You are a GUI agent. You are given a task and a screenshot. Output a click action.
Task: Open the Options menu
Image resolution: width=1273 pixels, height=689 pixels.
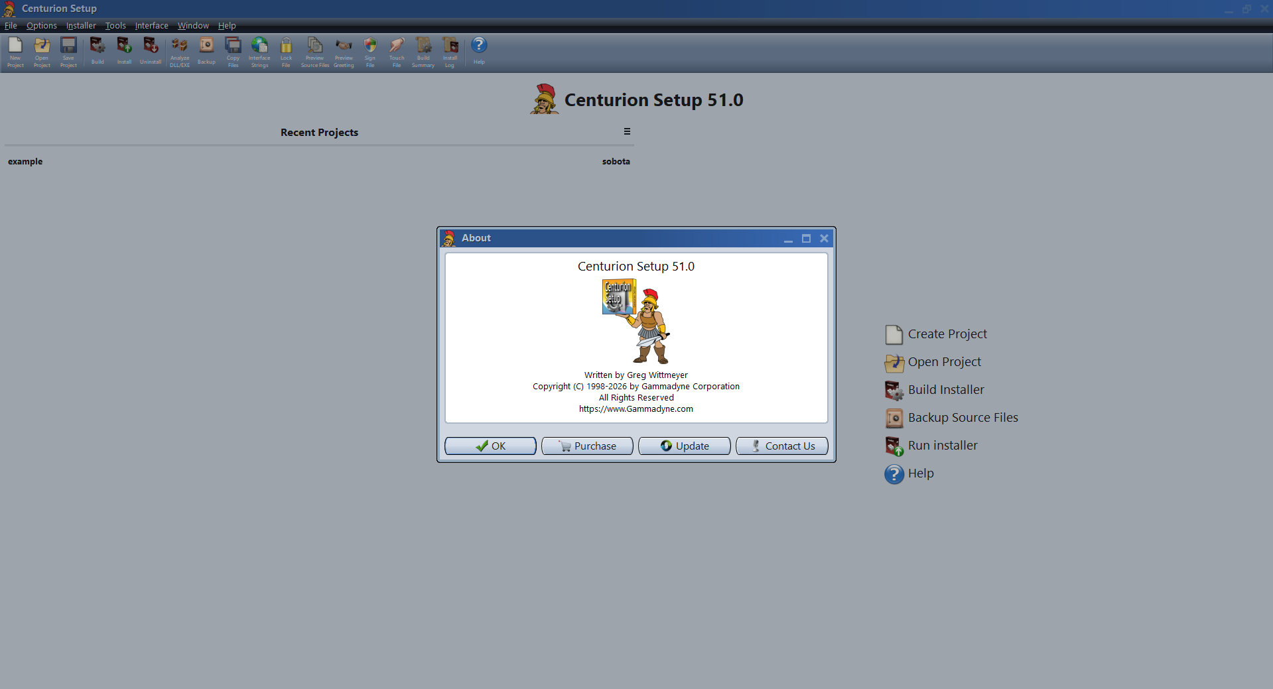pos(42,25)
